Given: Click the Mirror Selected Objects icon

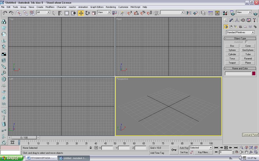Looking at the screenshot, I should 189,13.
